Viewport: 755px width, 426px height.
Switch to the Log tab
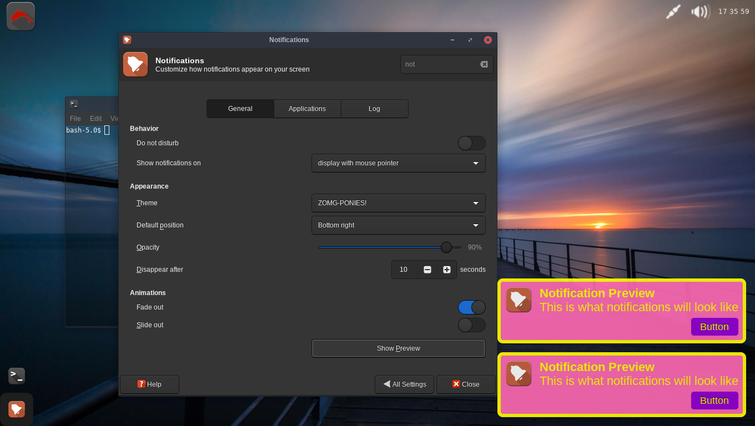click(x=374, y=109)
